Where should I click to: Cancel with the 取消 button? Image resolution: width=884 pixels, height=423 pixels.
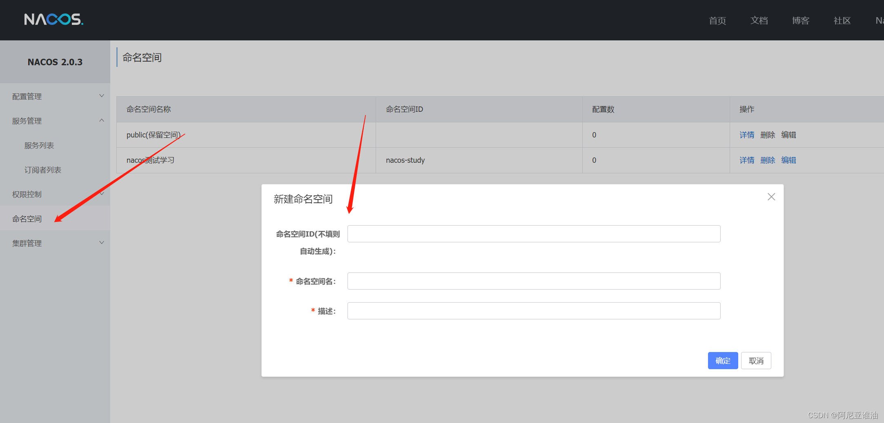pos(756,361)
